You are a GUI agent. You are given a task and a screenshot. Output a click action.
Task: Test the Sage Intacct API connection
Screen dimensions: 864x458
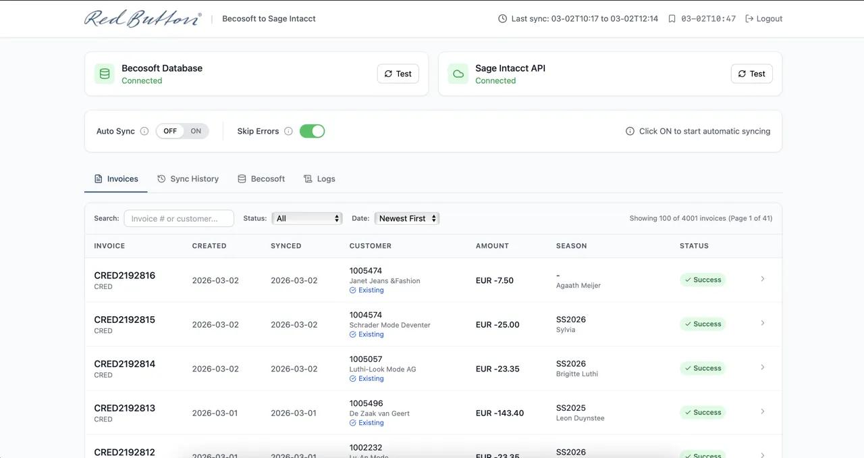coord(751,73)
